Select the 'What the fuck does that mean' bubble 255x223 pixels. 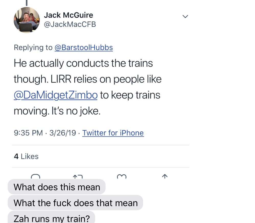pyautogui.click(x=76, y=203)
